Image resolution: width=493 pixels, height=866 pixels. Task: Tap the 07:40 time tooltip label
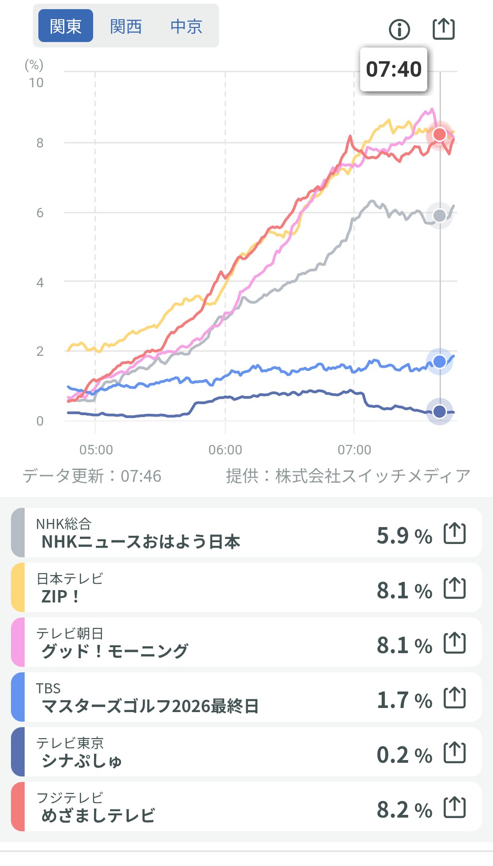click(x=393, y=69)
